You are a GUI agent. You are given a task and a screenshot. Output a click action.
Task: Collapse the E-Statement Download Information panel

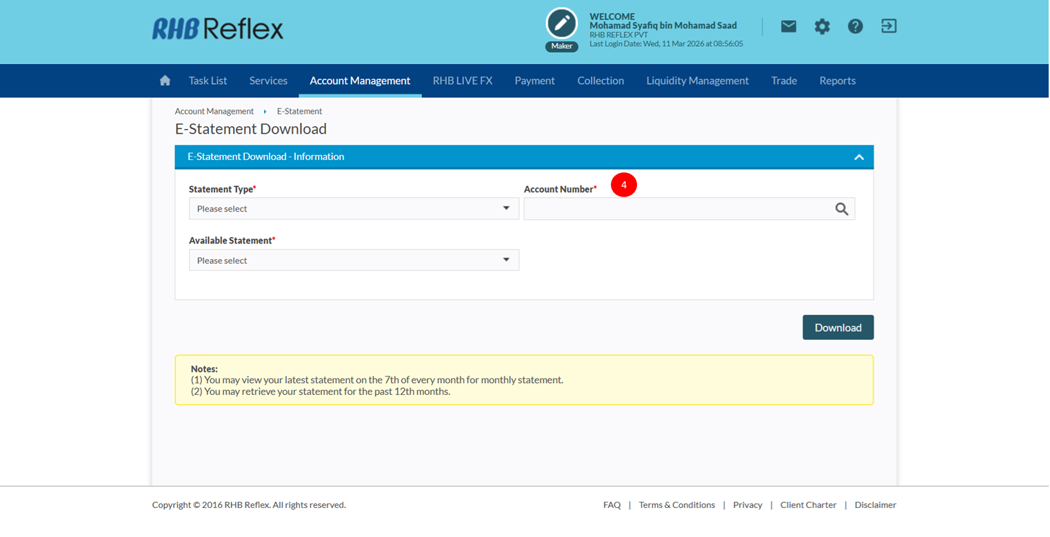pos(858,157)
